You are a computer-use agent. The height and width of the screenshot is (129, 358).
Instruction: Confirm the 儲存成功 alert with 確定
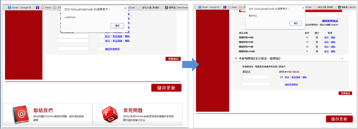point(296,23)
